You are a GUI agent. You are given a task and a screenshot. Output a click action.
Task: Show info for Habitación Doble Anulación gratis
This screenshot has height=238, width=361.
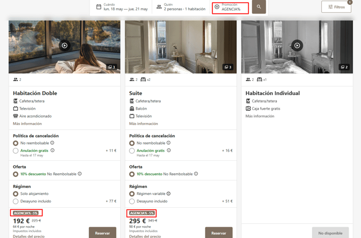[x=52, y=151]
